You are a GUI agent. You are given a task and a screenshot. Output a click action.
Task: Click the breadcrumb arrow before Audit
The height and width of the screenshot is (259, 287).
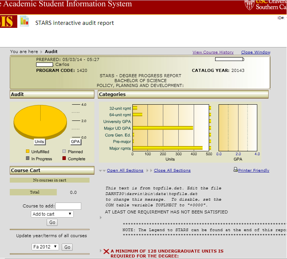[41, 52]
